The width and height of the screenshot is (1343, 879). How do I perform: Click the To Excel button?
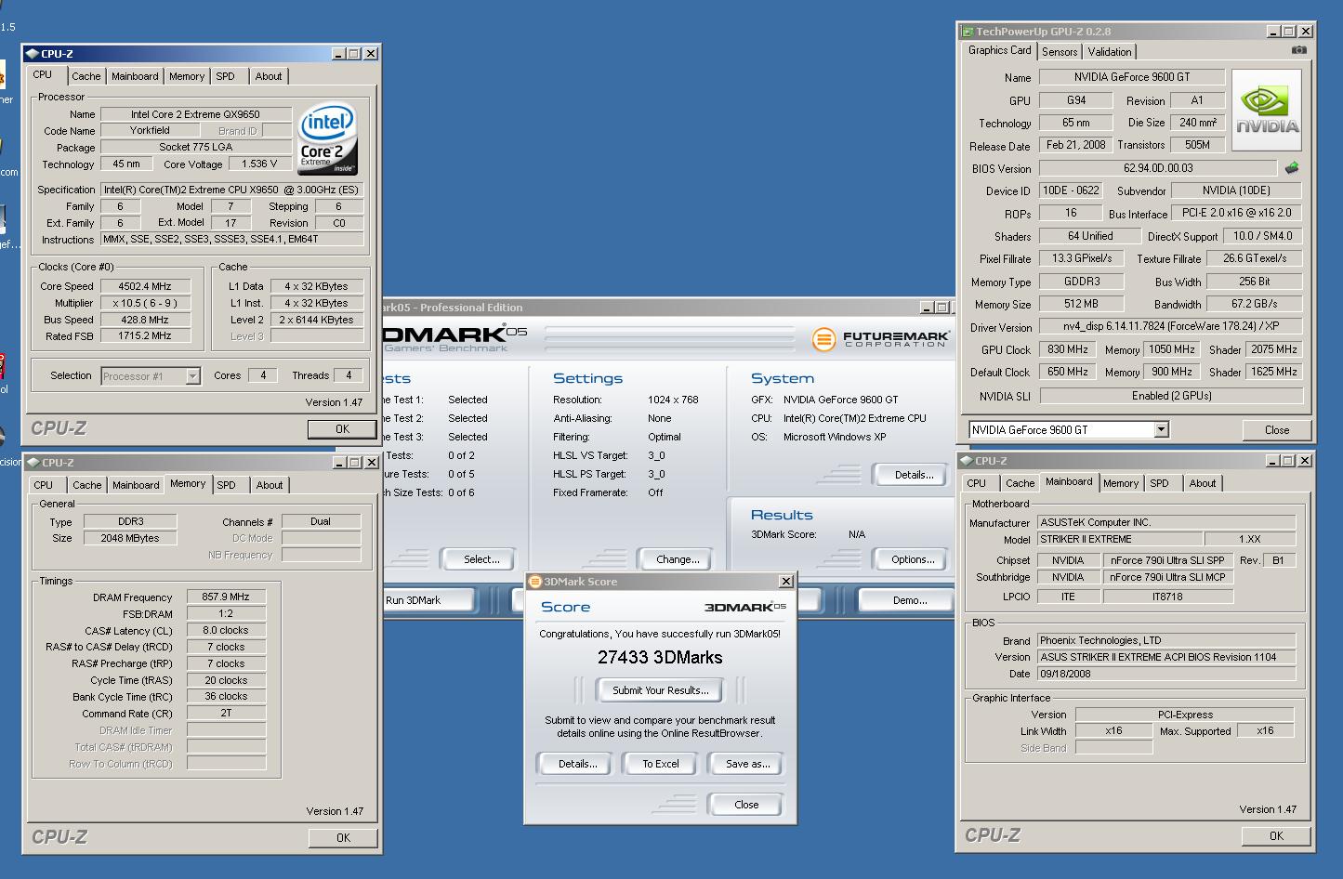[661, 764]
